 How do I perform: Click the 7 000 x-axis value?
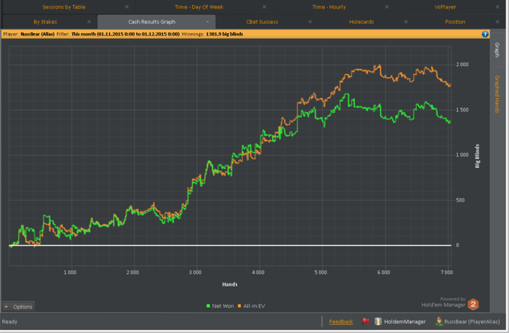(446, 273)
